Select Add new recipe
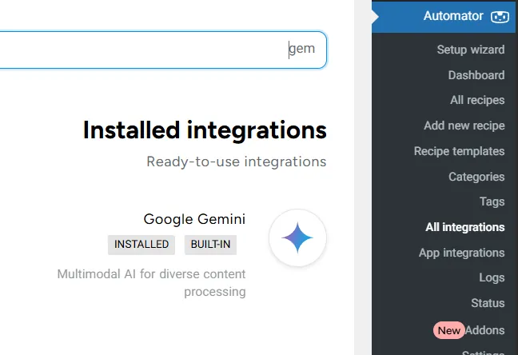This screenshot has width=518, height=355. [x=464, y=126]
